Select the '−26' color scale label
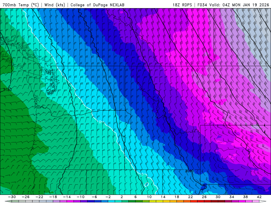 [x=26, y=197]
